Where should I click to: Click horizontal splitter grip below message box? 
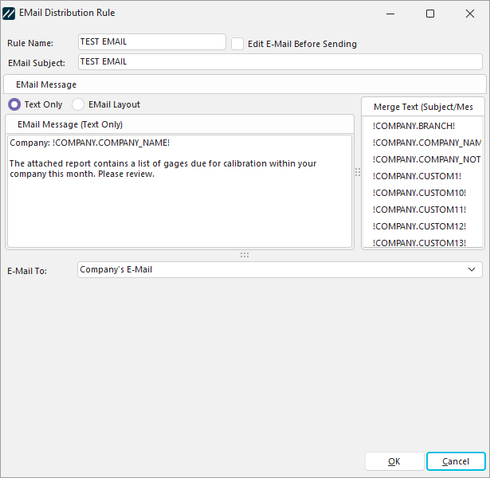click(x=245, y=255)
